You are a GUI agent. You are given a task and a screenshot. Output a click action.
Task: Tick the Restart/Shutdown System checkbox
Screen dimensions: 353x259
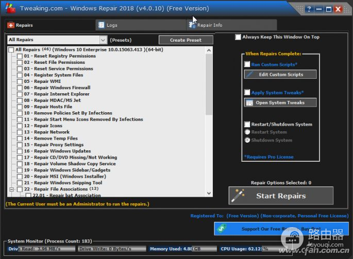point(247,124)
